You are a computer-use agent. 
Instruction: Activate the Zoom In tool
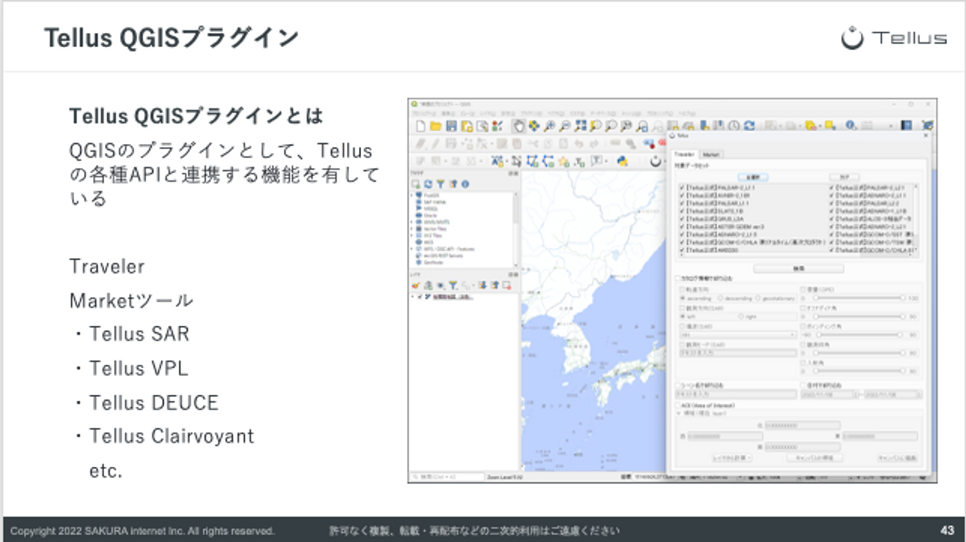click(x=549, y=126)
